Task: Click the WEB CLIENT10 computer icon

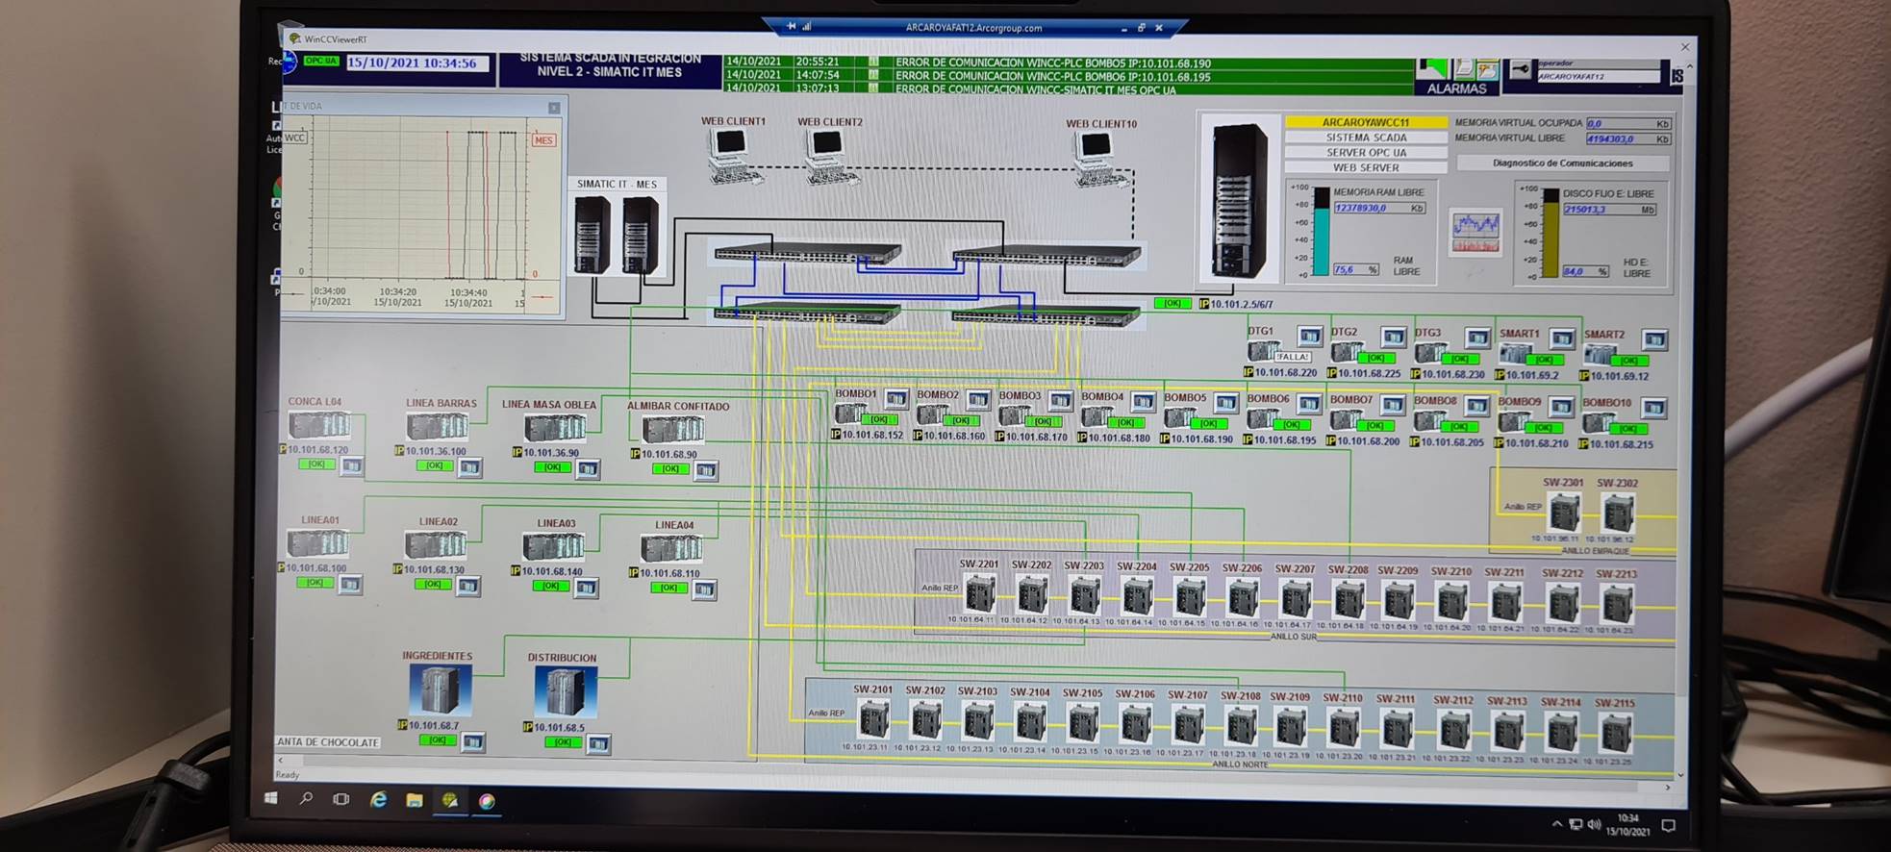Action: (x=1099, y=160)
